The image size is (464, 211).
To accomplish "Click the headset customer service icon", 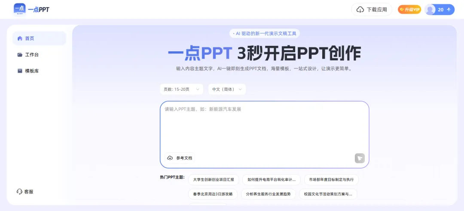I will tap(19, 192).
